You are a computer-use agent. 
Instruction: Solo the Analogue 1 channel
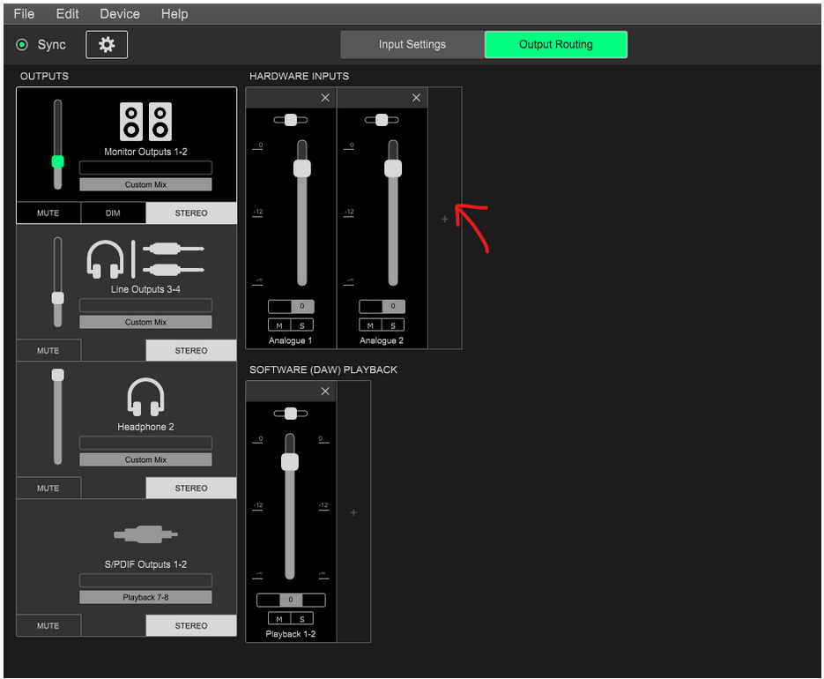point(302,325)
